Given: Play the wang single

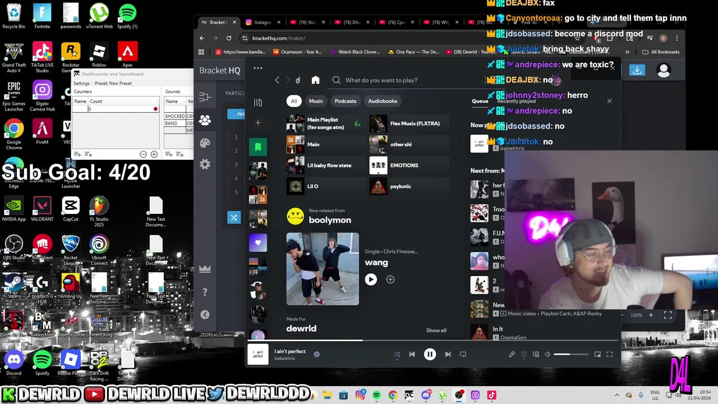Looking at the screenshot, I should pyautogui.click(x=371, y=279).
